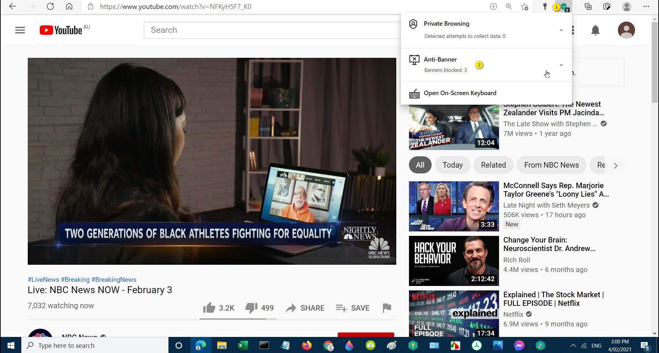Open Messenger from the taskbar

(519, 345)
